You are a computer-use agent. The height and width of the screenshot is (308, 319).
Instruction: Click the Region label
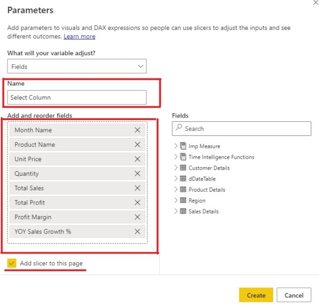point(197,201)
